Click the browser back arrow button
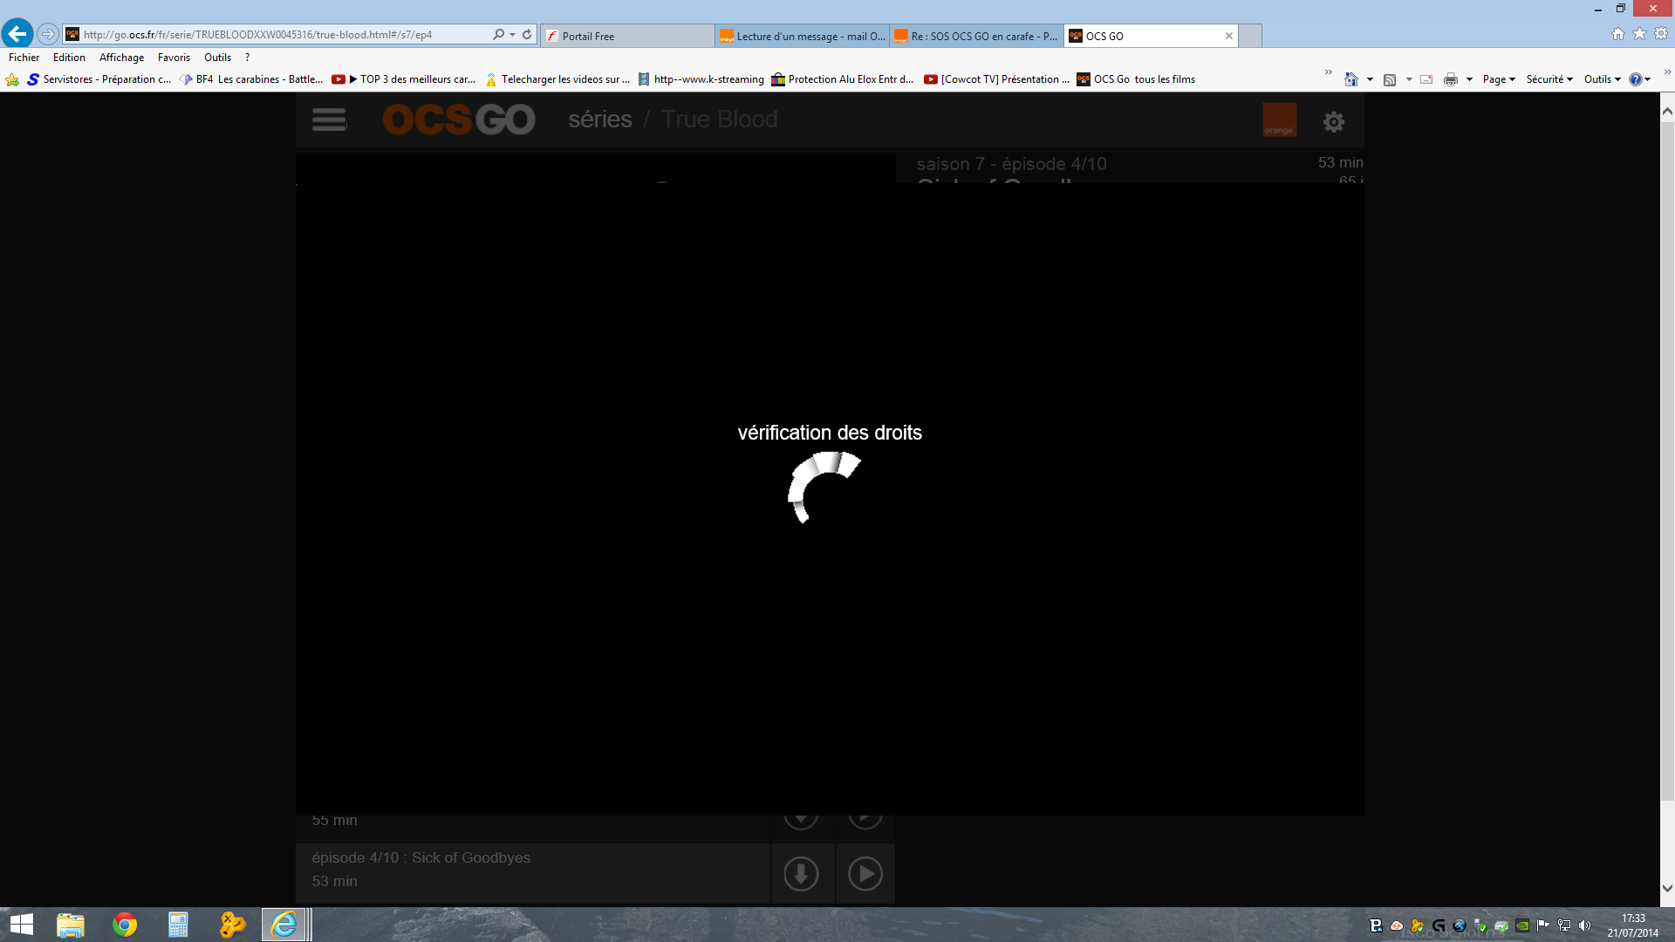1675x942 pixels. (17, 34)
